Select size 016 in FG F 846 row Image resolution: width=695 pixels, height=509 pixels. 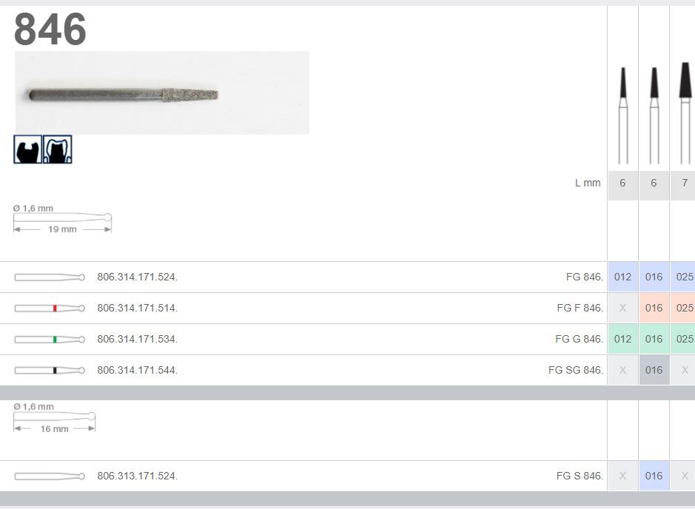[x=654, y=308]
